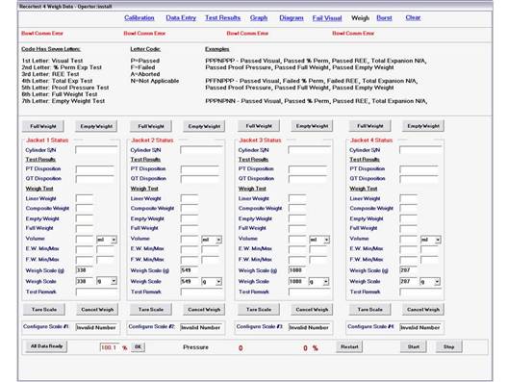508x382 pixels.
Task: Focus Jacket 1 Cylinder S/N field
Action: 96,150
